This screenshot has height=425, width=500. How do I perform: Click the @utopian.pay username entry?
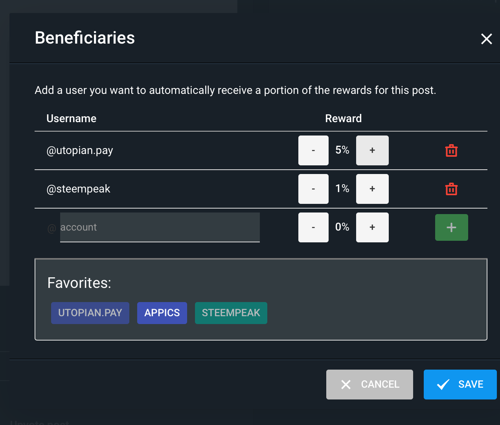[80, 150]
